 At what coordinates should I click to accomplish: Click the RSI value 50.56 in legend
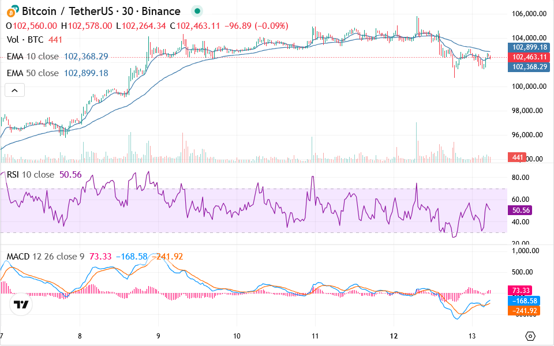tap(70, 174)
